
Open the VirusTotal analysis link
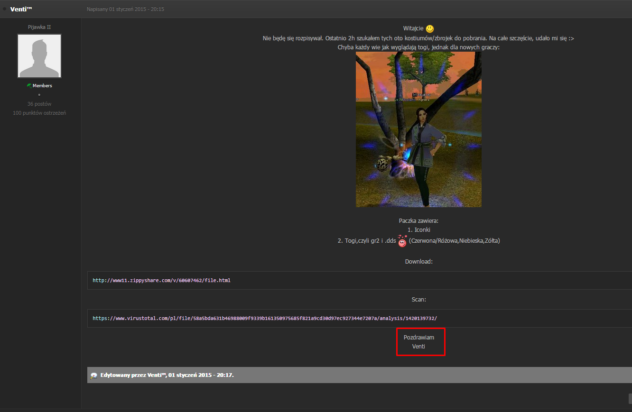click(x=265, y=318)
